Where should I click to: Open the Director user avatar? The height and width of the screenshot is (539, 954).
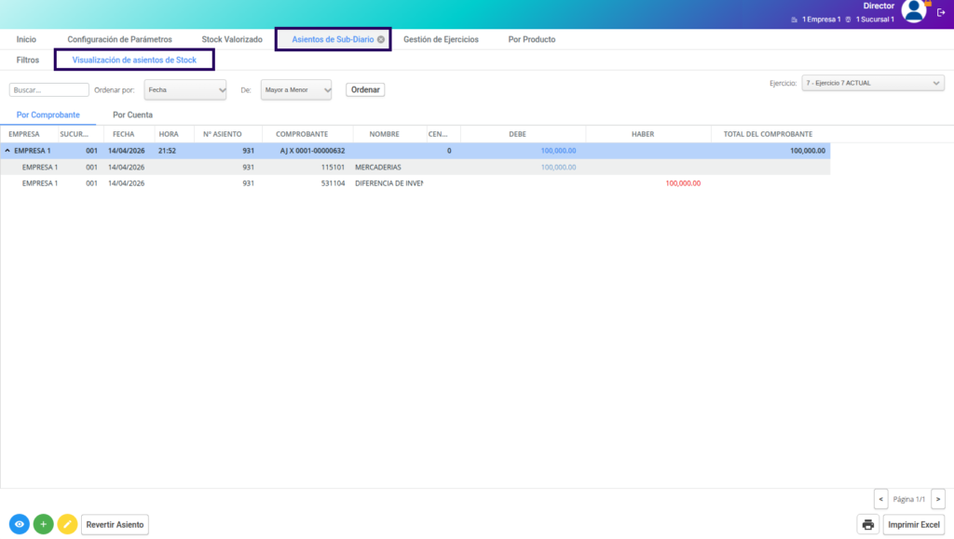tap(914, 11)
